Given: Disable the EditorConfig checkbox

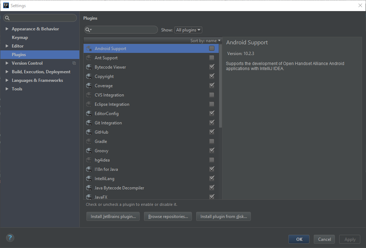Looking at the screenshot, I should coord(212,113).
